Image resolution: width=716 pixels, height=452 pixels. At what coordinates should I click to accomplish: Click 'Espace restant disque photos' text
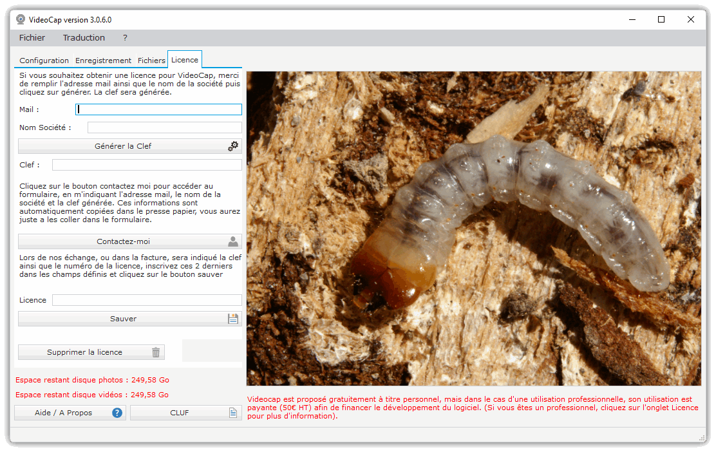click(92, 380)
